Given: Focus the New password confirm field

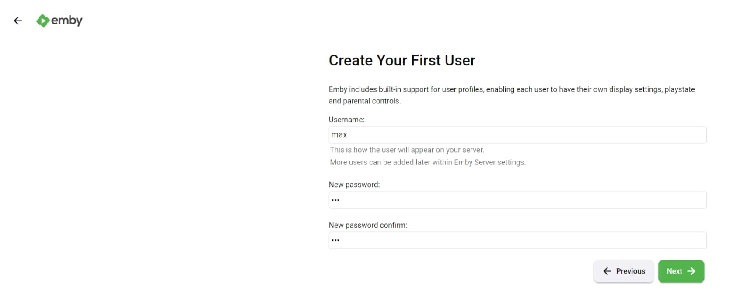Looking at the screenshot, I should click(x=517, y=240).
